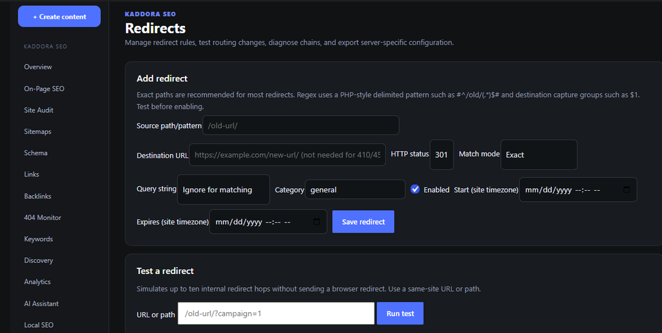Click the Add redirect heading
Image resolution: width=662 pixels, height=333 pixels.
162,78
